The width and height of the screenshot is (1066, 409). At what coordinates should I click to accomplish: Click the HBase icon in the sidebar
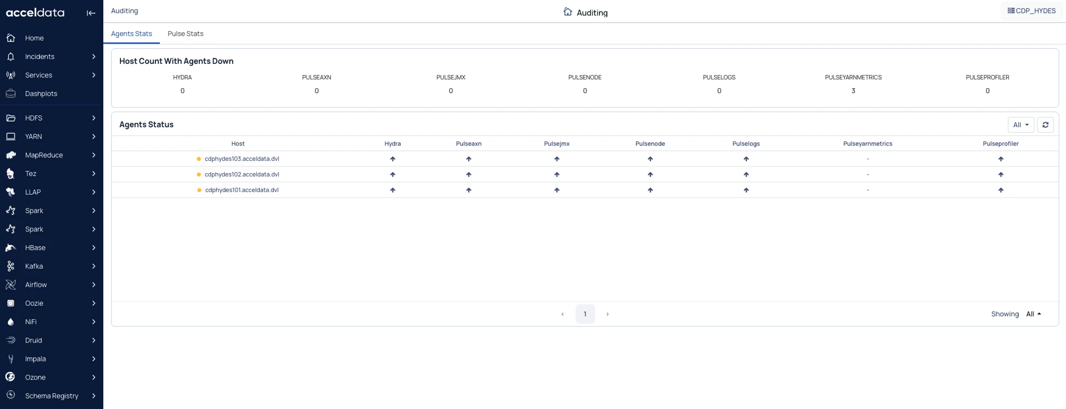[11, 248]
